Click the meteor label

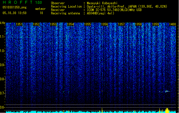click(40, 9)
